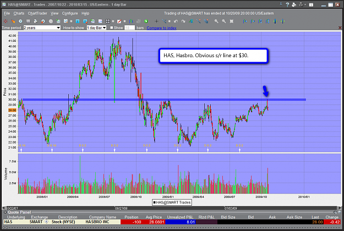Click the red diagonal line drawing icon
Viewport: 344px width, 231px height.
119,21
